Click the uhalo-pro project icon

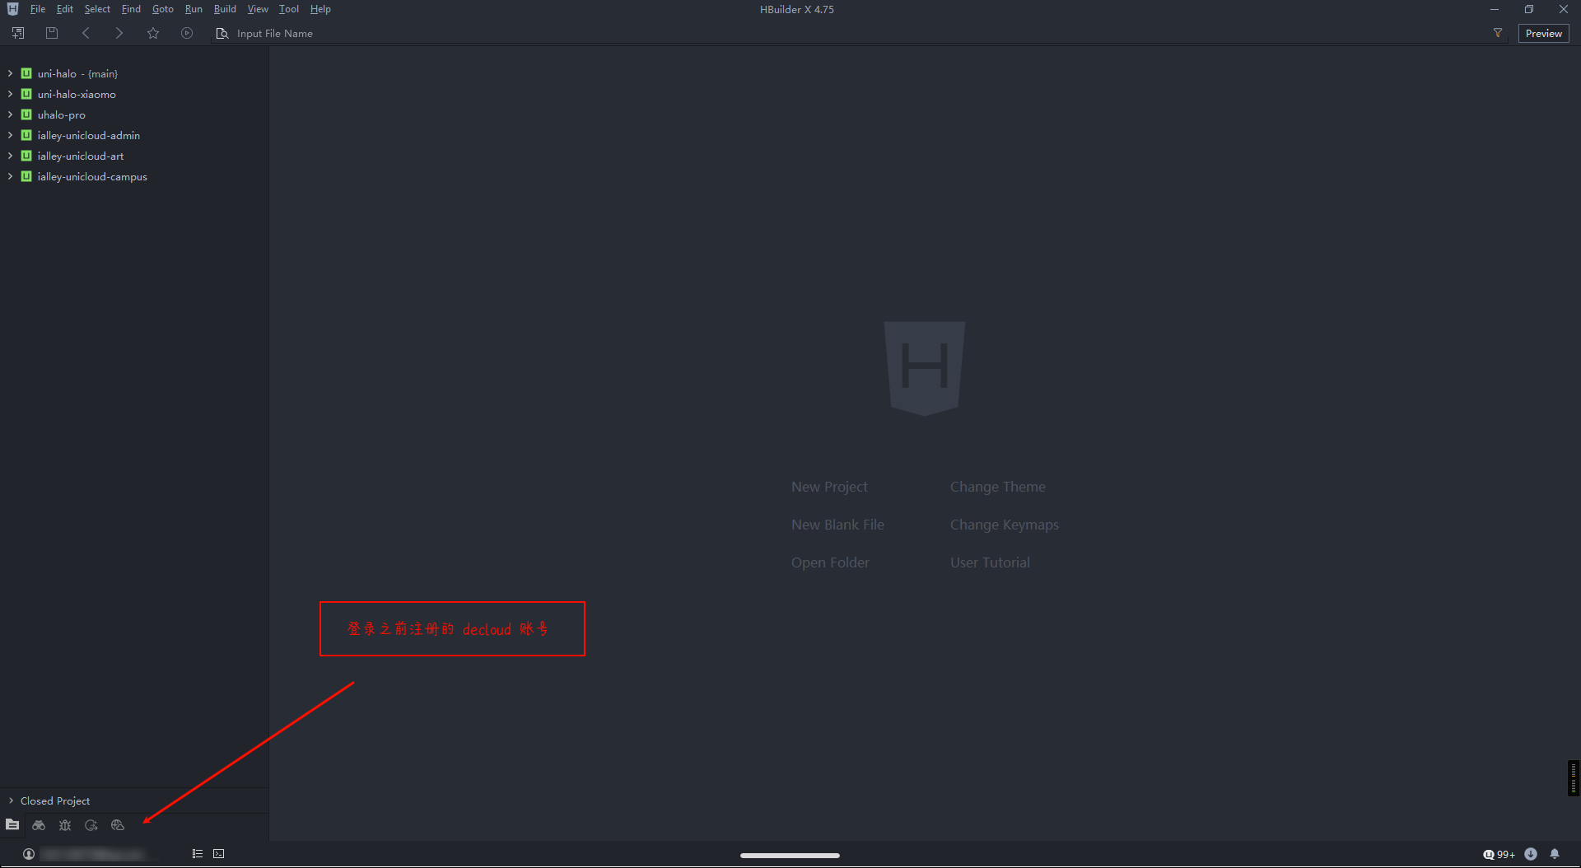click(26, 114)
